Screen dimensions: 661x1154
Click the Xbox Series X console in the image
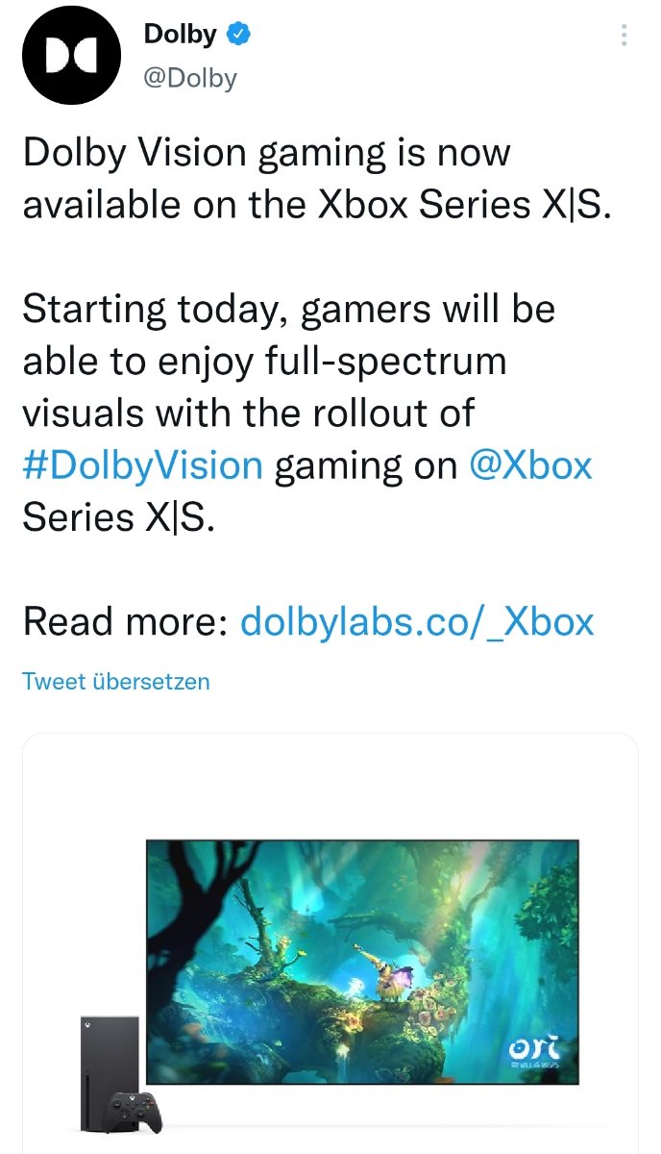pyautogui.click(x=110, y=1068)
